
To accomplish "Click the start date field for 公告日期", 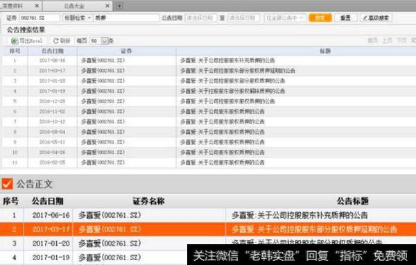I will point(200,18).
